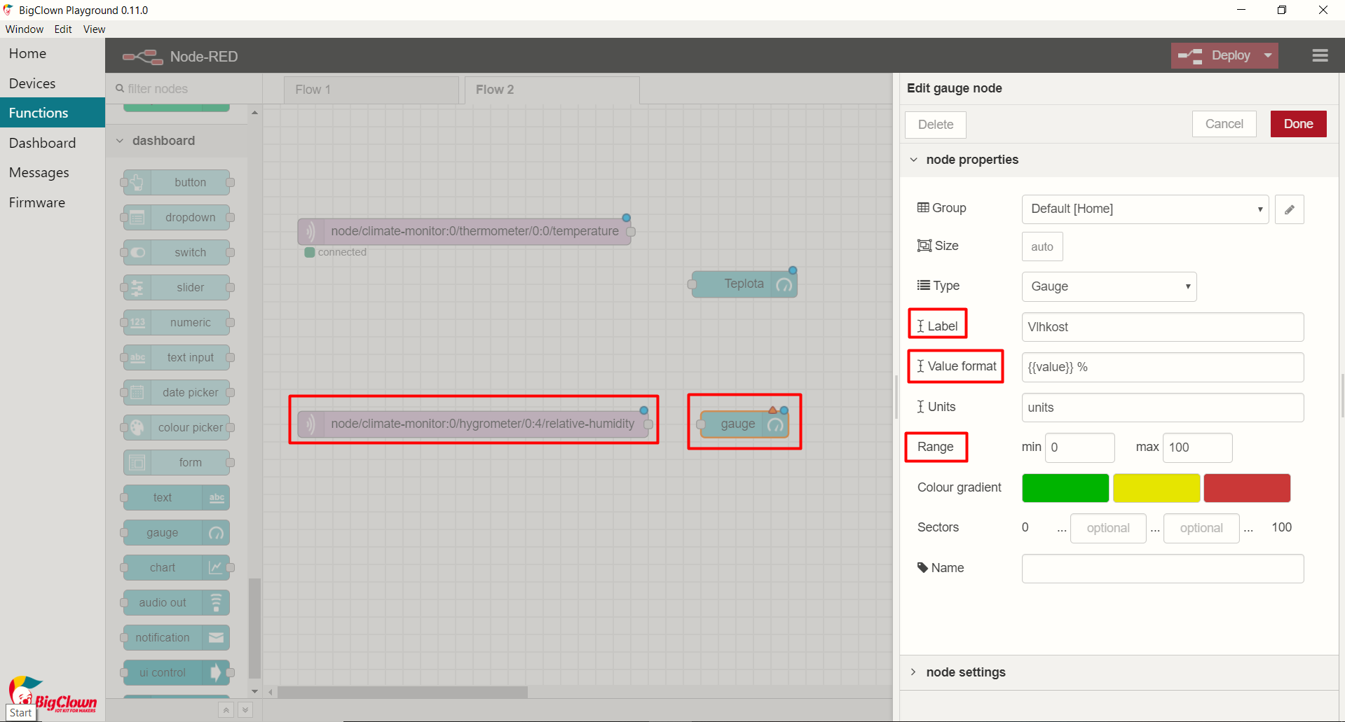Click Done to save gauge node
1345x722 pixels.
(x=1298, y=124)
